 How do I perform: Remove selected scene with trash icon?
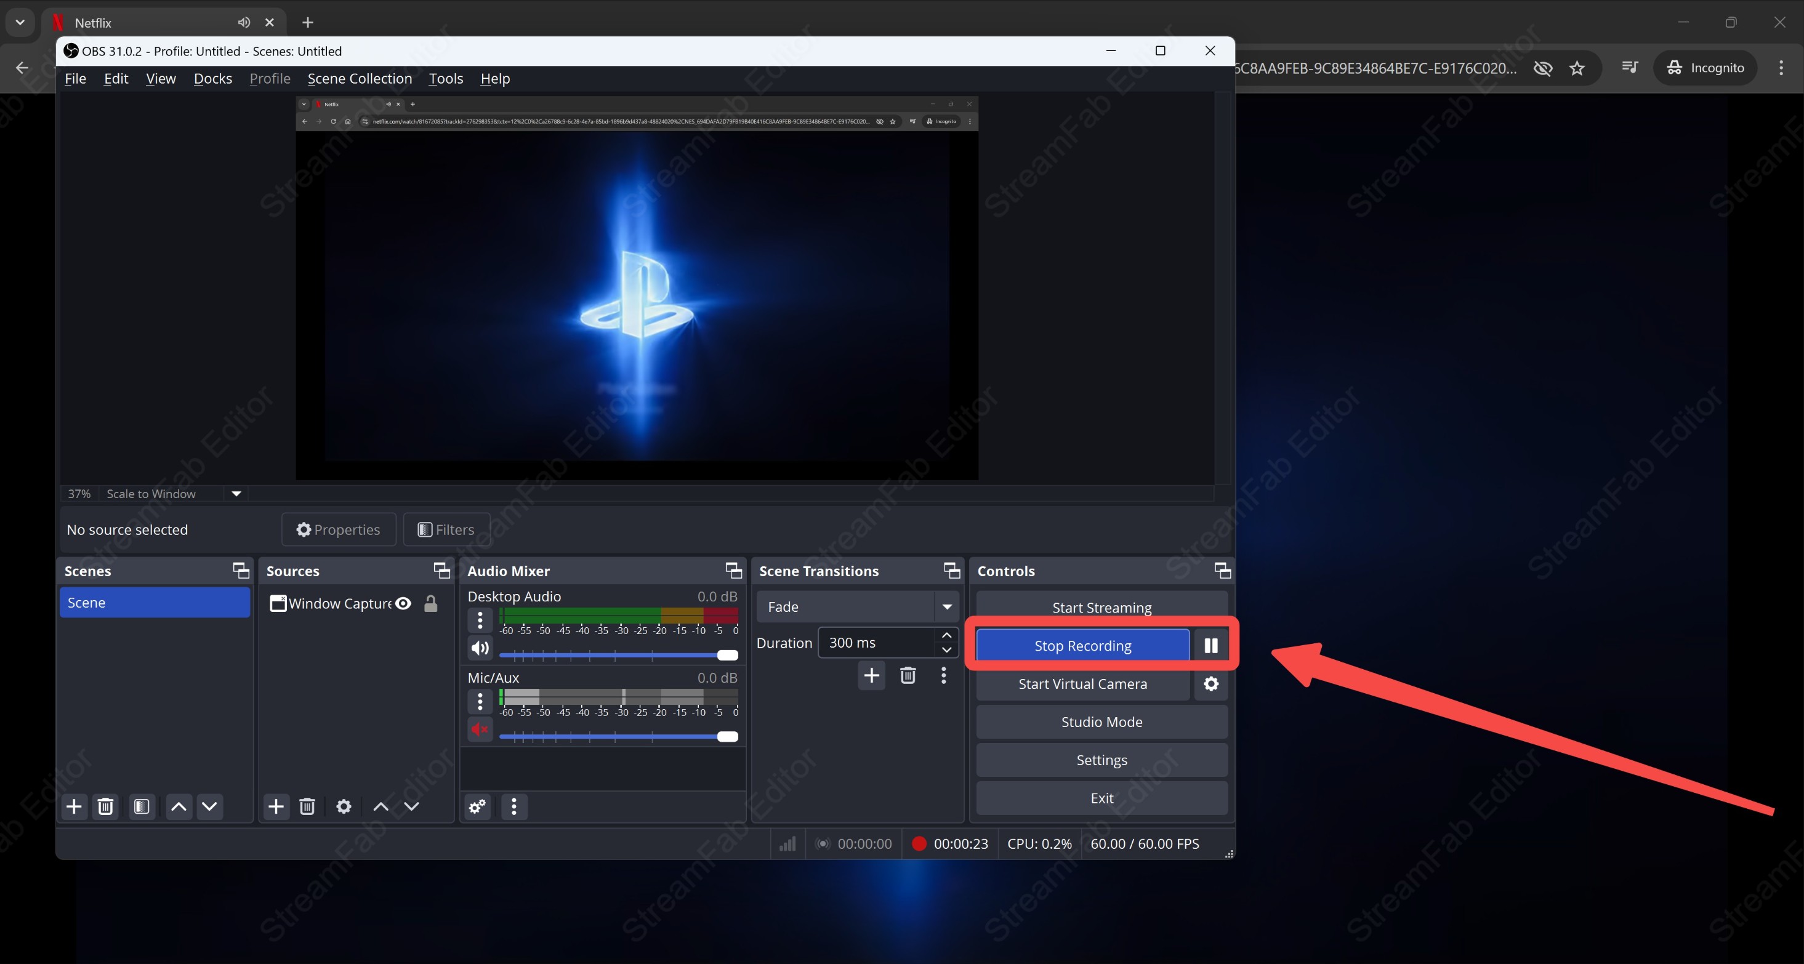(106, 806)
